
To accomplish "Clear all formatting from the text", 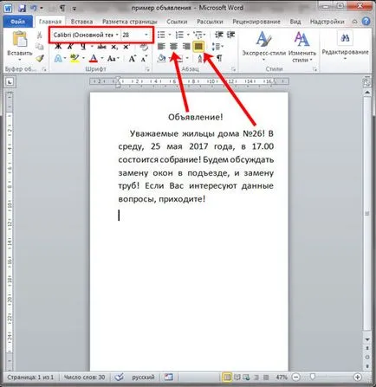I will point(144,47).
